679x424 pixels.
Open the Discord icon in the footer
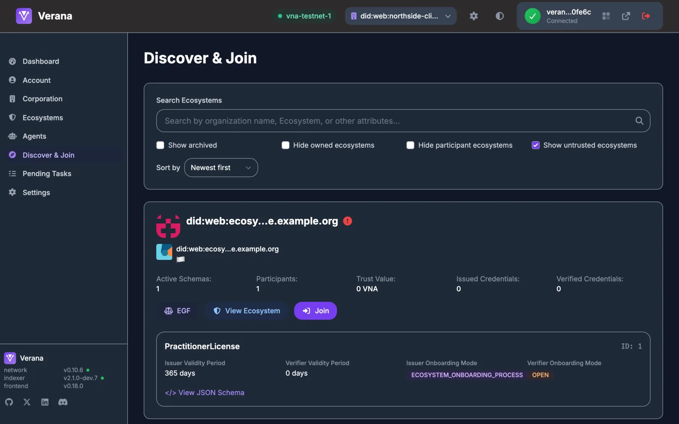[x=63, y=402]
